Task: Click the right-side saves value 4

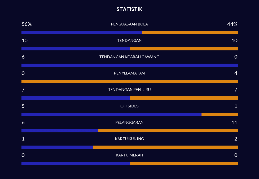Action: click(236, 73)
